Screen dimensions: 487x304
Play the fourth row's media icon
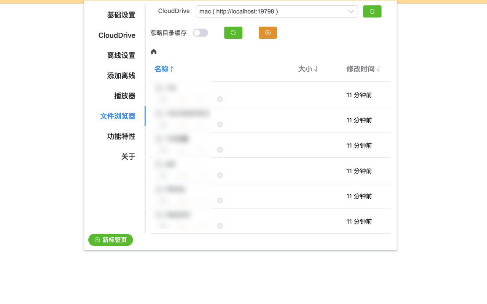pos(220,175)
